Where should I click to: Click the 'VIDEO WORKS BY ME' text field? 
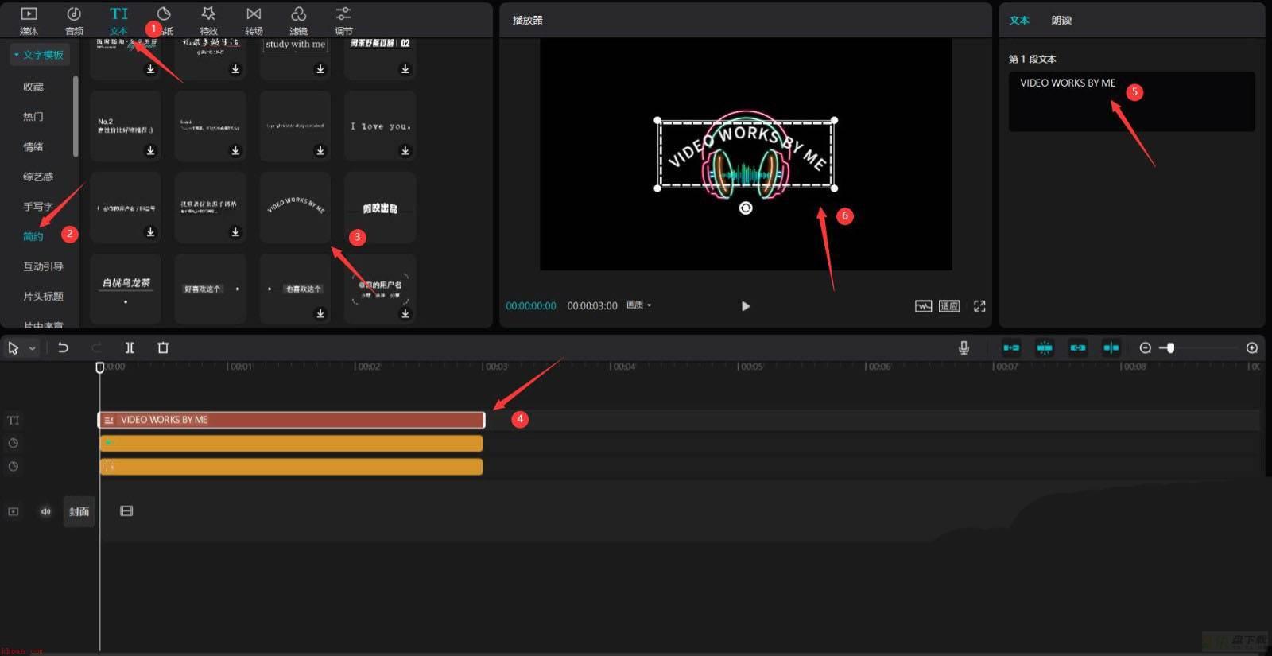coord(1132,102)
